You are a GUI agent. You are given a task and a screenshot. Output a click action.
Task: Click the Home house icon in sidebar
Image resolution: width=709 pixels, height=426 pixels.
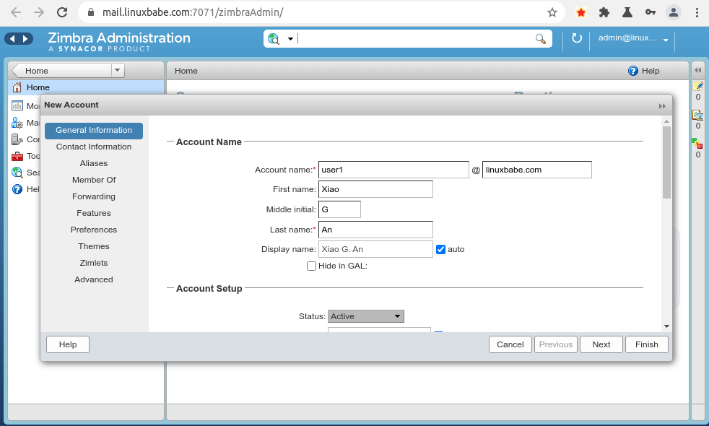point(17,87)
